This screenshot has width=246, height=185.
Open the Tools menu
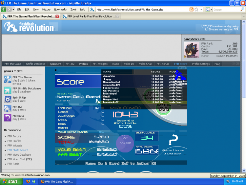coord(73,10)
